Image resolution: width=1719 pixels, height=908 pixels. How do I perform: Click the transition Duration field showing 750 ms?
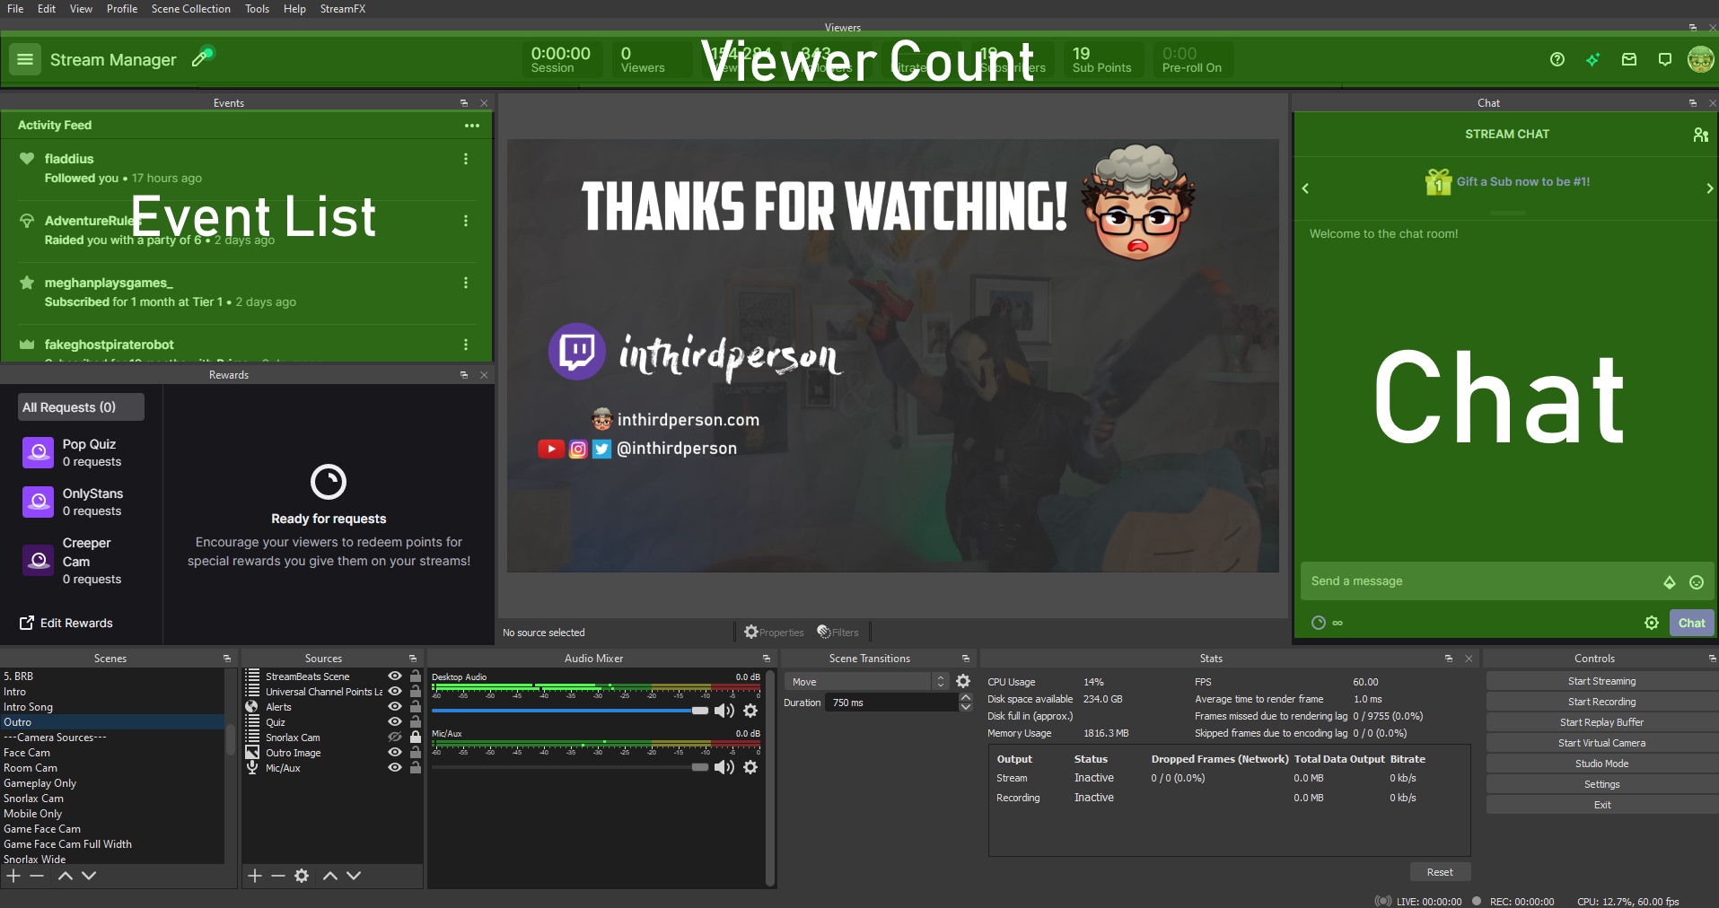click(891, 703)
